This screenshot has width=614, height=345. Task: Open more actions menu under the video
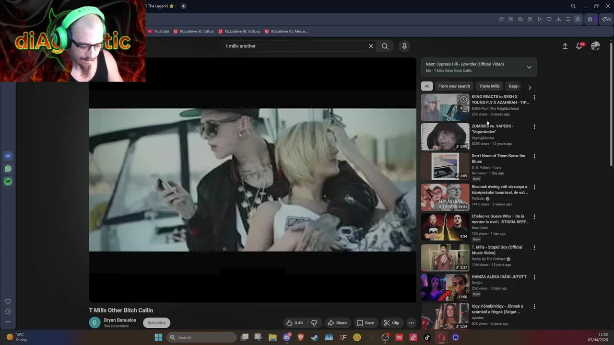pyautogui.click(x=411, y=323)
